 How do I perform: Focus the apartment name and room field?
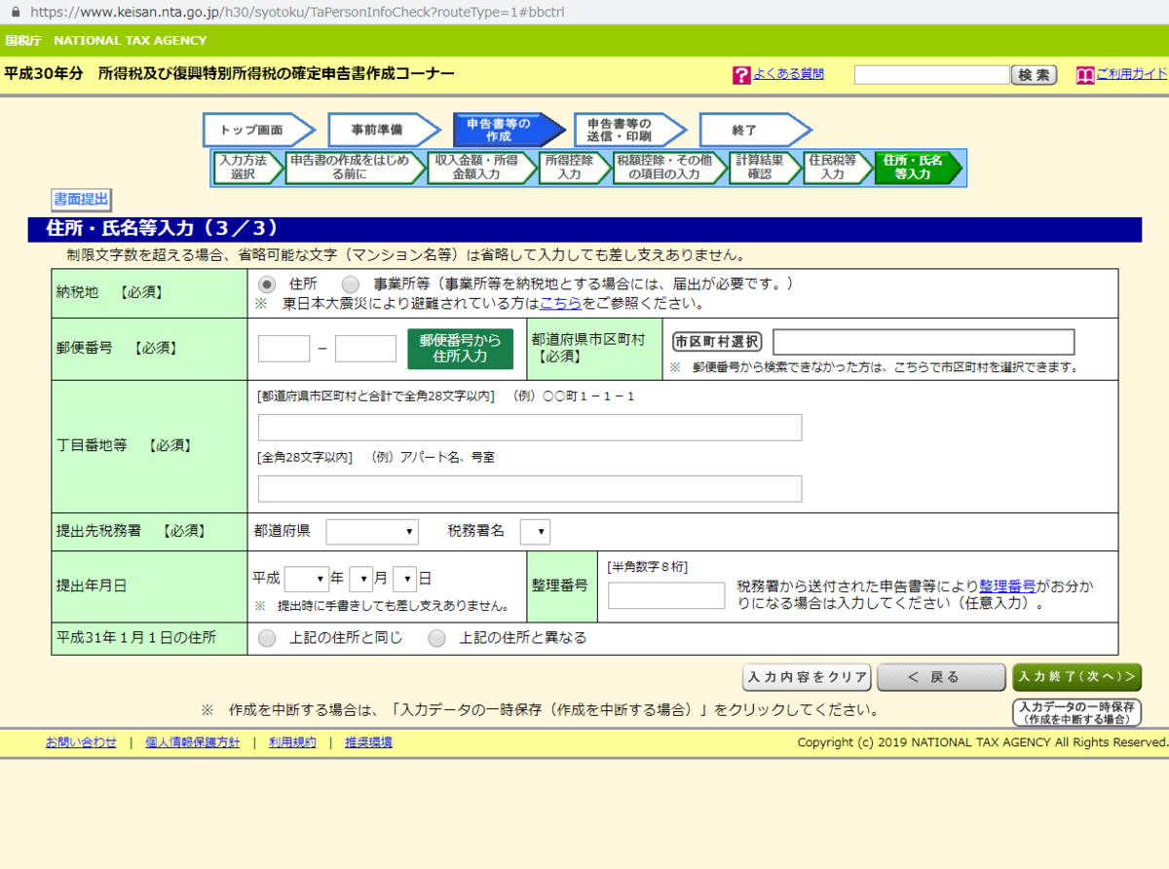pyautogui.click(x=530, y=489)
